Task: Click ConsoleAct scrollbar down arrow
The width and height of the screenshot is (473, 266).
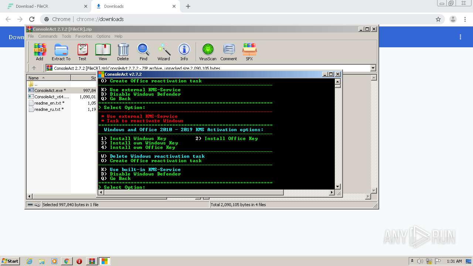Action: pos(338,187)
